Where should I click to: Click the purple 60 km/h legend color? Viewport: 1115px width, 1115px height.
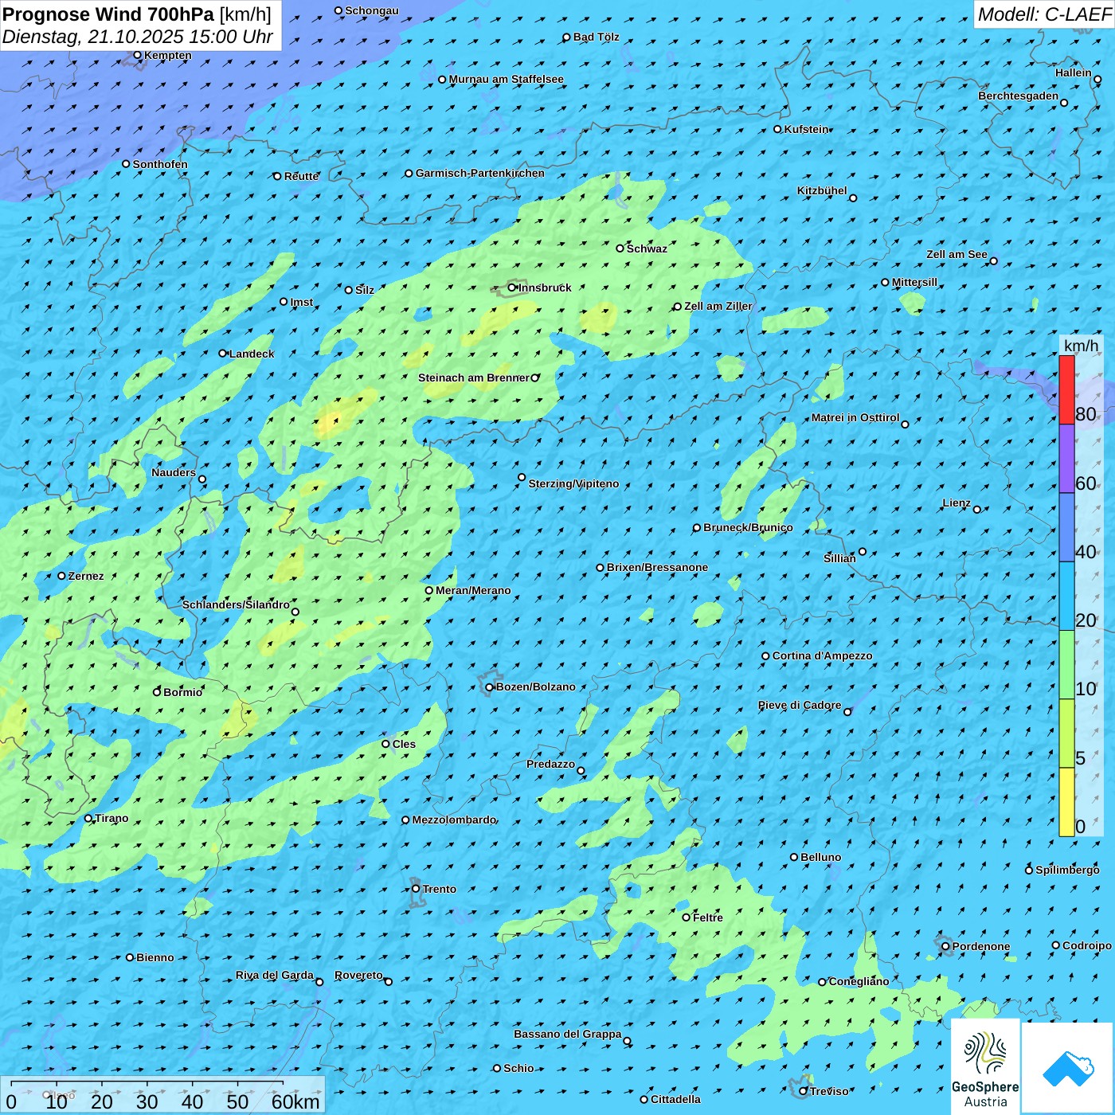pyautogui.click(x=1066, y=459)
